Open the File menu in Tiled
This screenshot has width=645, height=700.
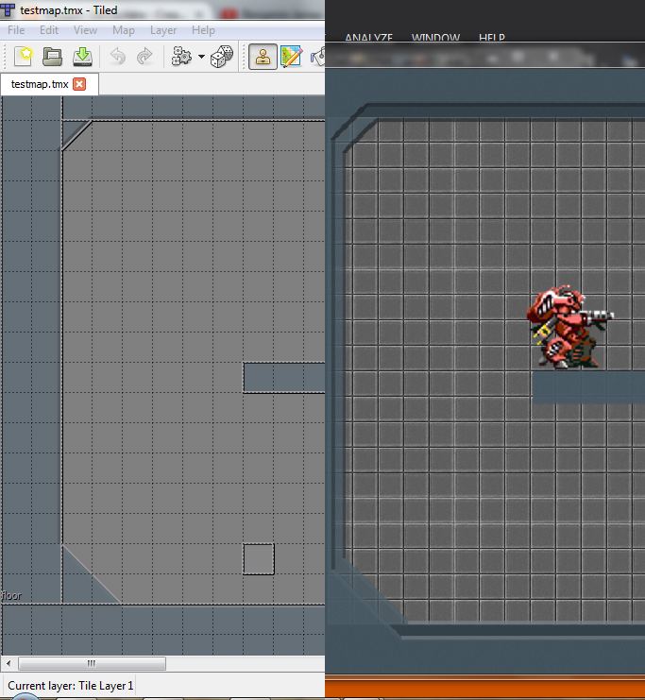(x=16, y=30)
